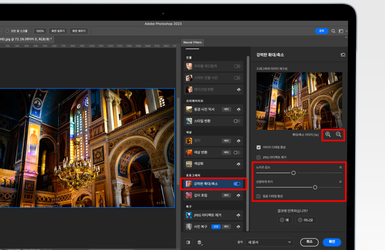This screenshot has width=385, height=250.
Task: Click the 깊이 흐림 filter thumbnail icon
Action: click(x=189, y=195)
